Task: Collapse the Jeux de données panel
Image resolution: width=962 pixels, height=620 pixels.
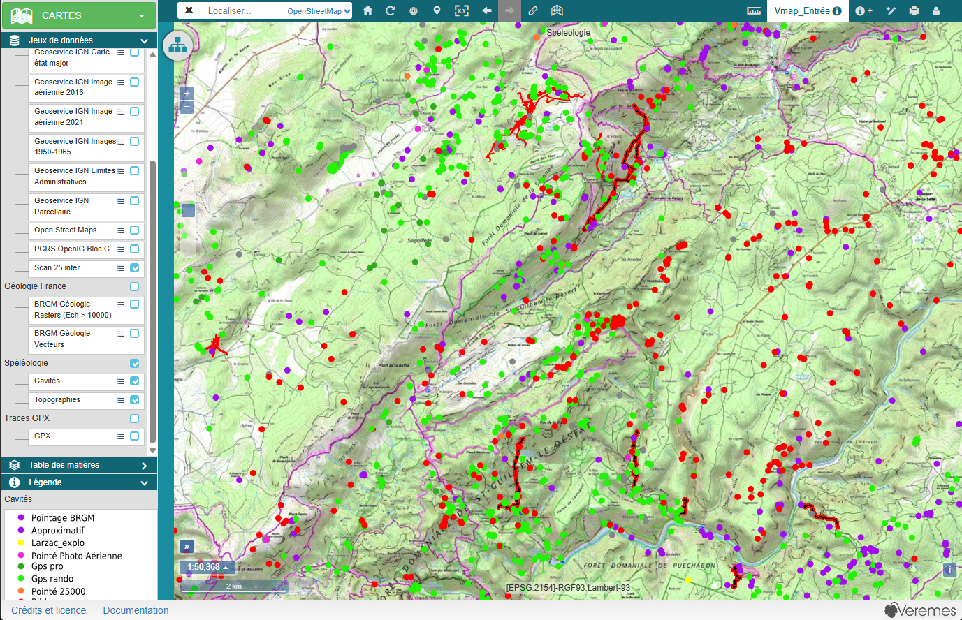Action: tap(144, 40)
